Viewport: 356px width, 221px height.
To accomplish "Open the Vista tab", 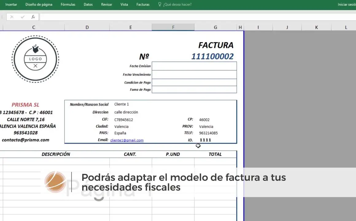I will pyautogui.click(x=124, y=4).
